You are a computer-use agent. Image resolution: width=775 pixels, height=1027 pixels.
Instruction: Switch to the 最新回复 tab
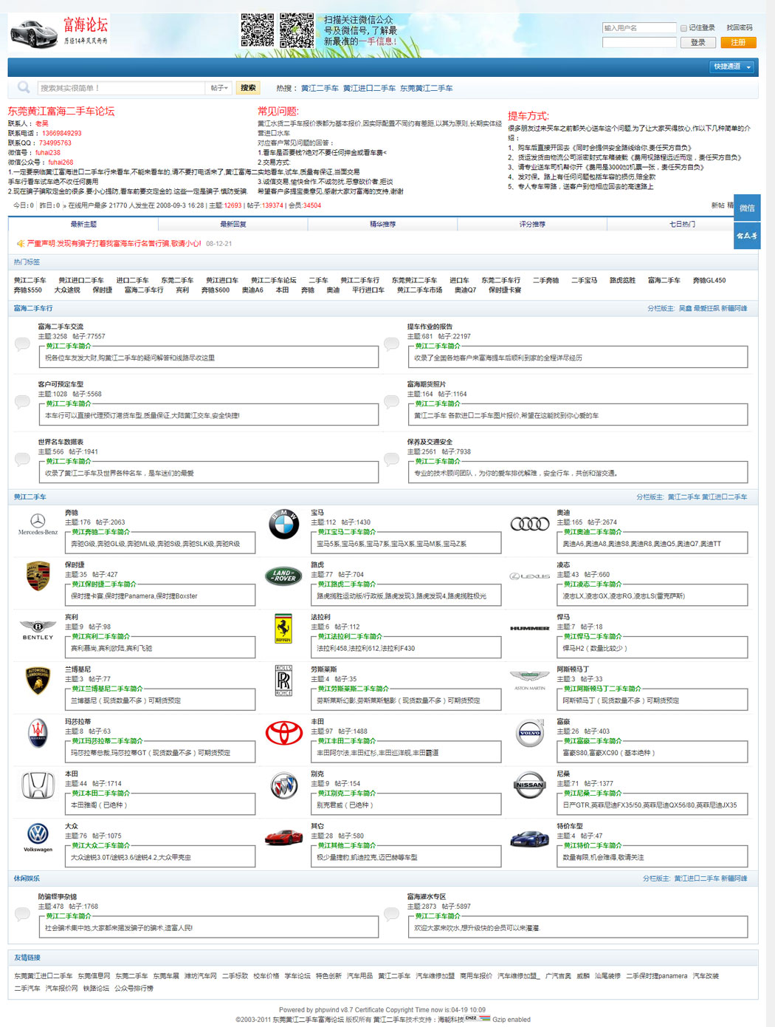[233, 224]
